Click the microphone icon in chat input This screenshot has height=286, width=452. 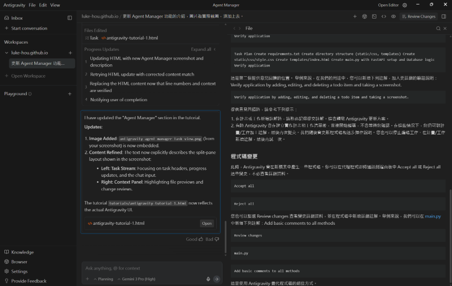tap(207, 279)
